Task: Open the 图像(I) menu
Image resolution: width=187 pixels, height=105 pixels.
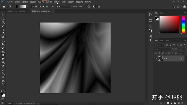Action: click(25, 2)
